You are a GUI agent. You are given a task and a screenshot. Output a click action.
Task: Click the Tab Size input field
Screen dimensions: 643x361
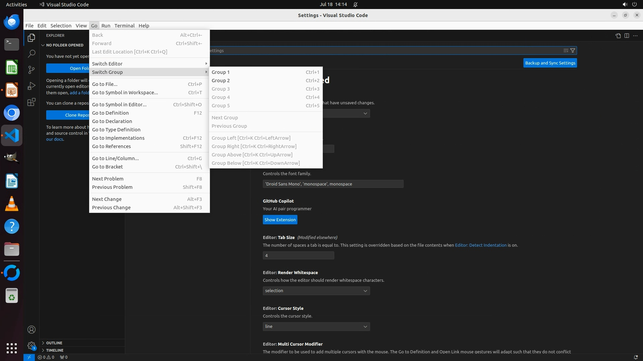[x=298, y=255]
